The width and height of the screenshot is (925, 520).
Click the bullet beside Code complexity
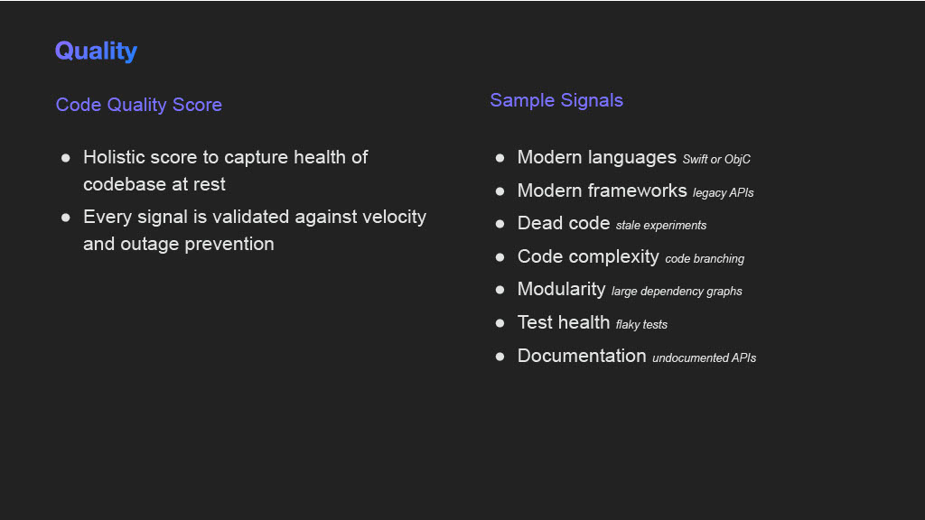click(x=500, y=257)
